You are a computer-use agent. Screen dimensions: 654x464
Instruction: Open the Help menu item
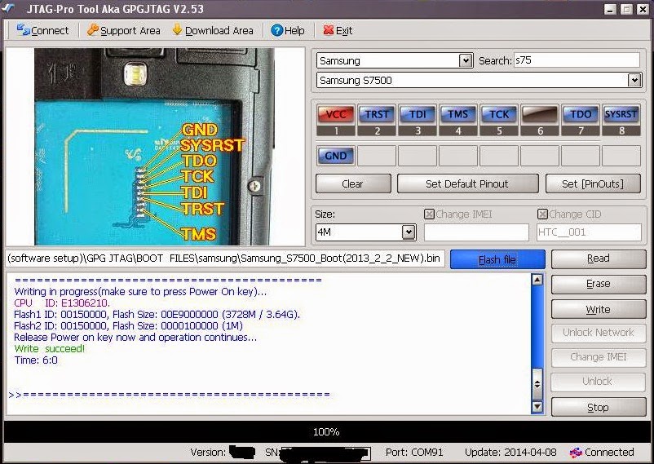[288, 30]
